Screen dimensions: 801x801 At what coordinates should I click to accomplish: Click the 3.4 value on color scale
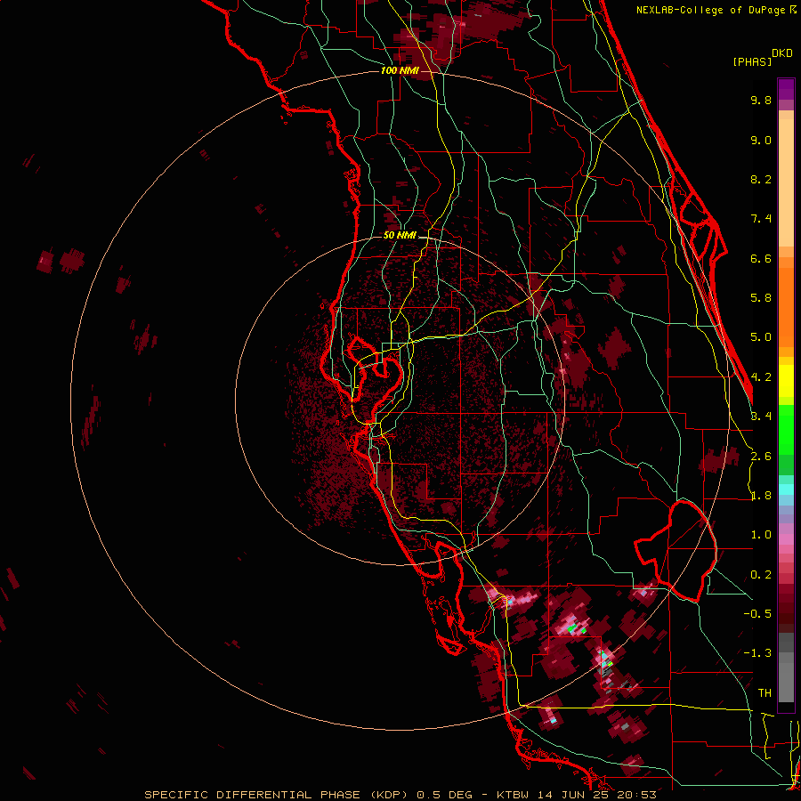pyautogui.click(x=761, y=417)
